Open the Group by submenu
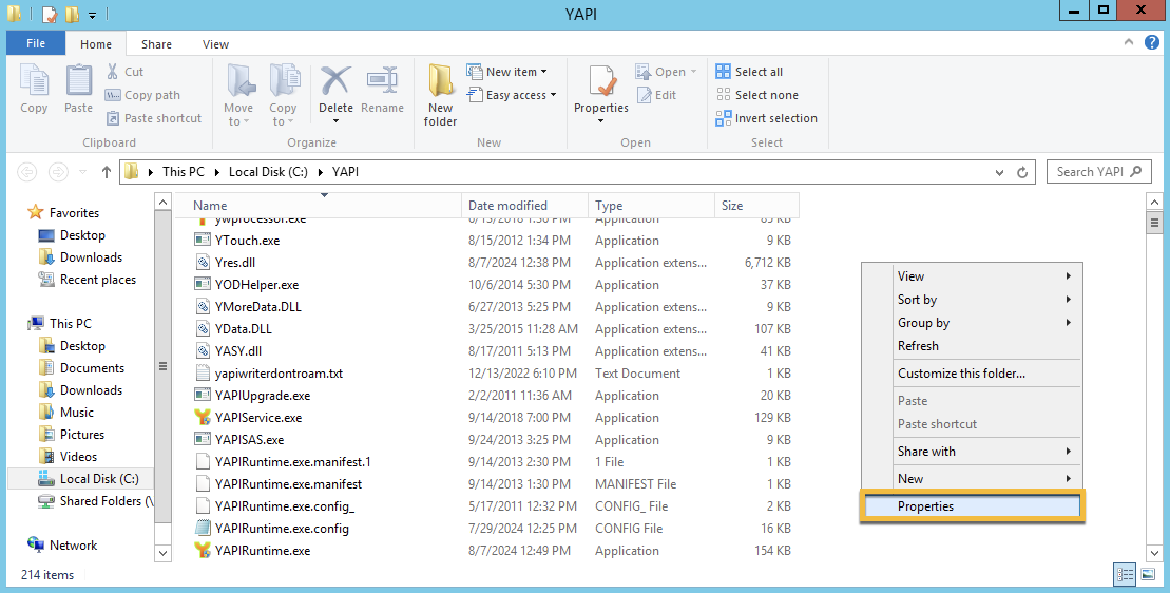Screen dimensions: 1170x593 click(972, 322)
